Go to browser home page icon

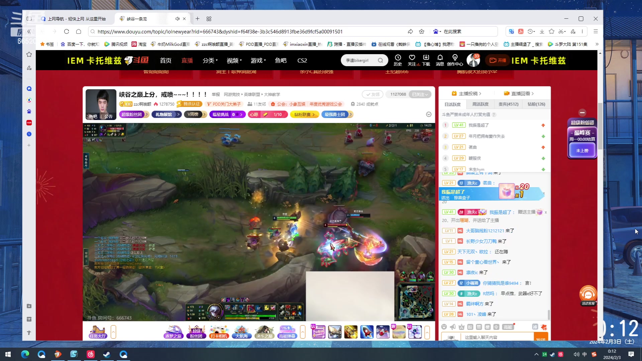pos(79,31)
